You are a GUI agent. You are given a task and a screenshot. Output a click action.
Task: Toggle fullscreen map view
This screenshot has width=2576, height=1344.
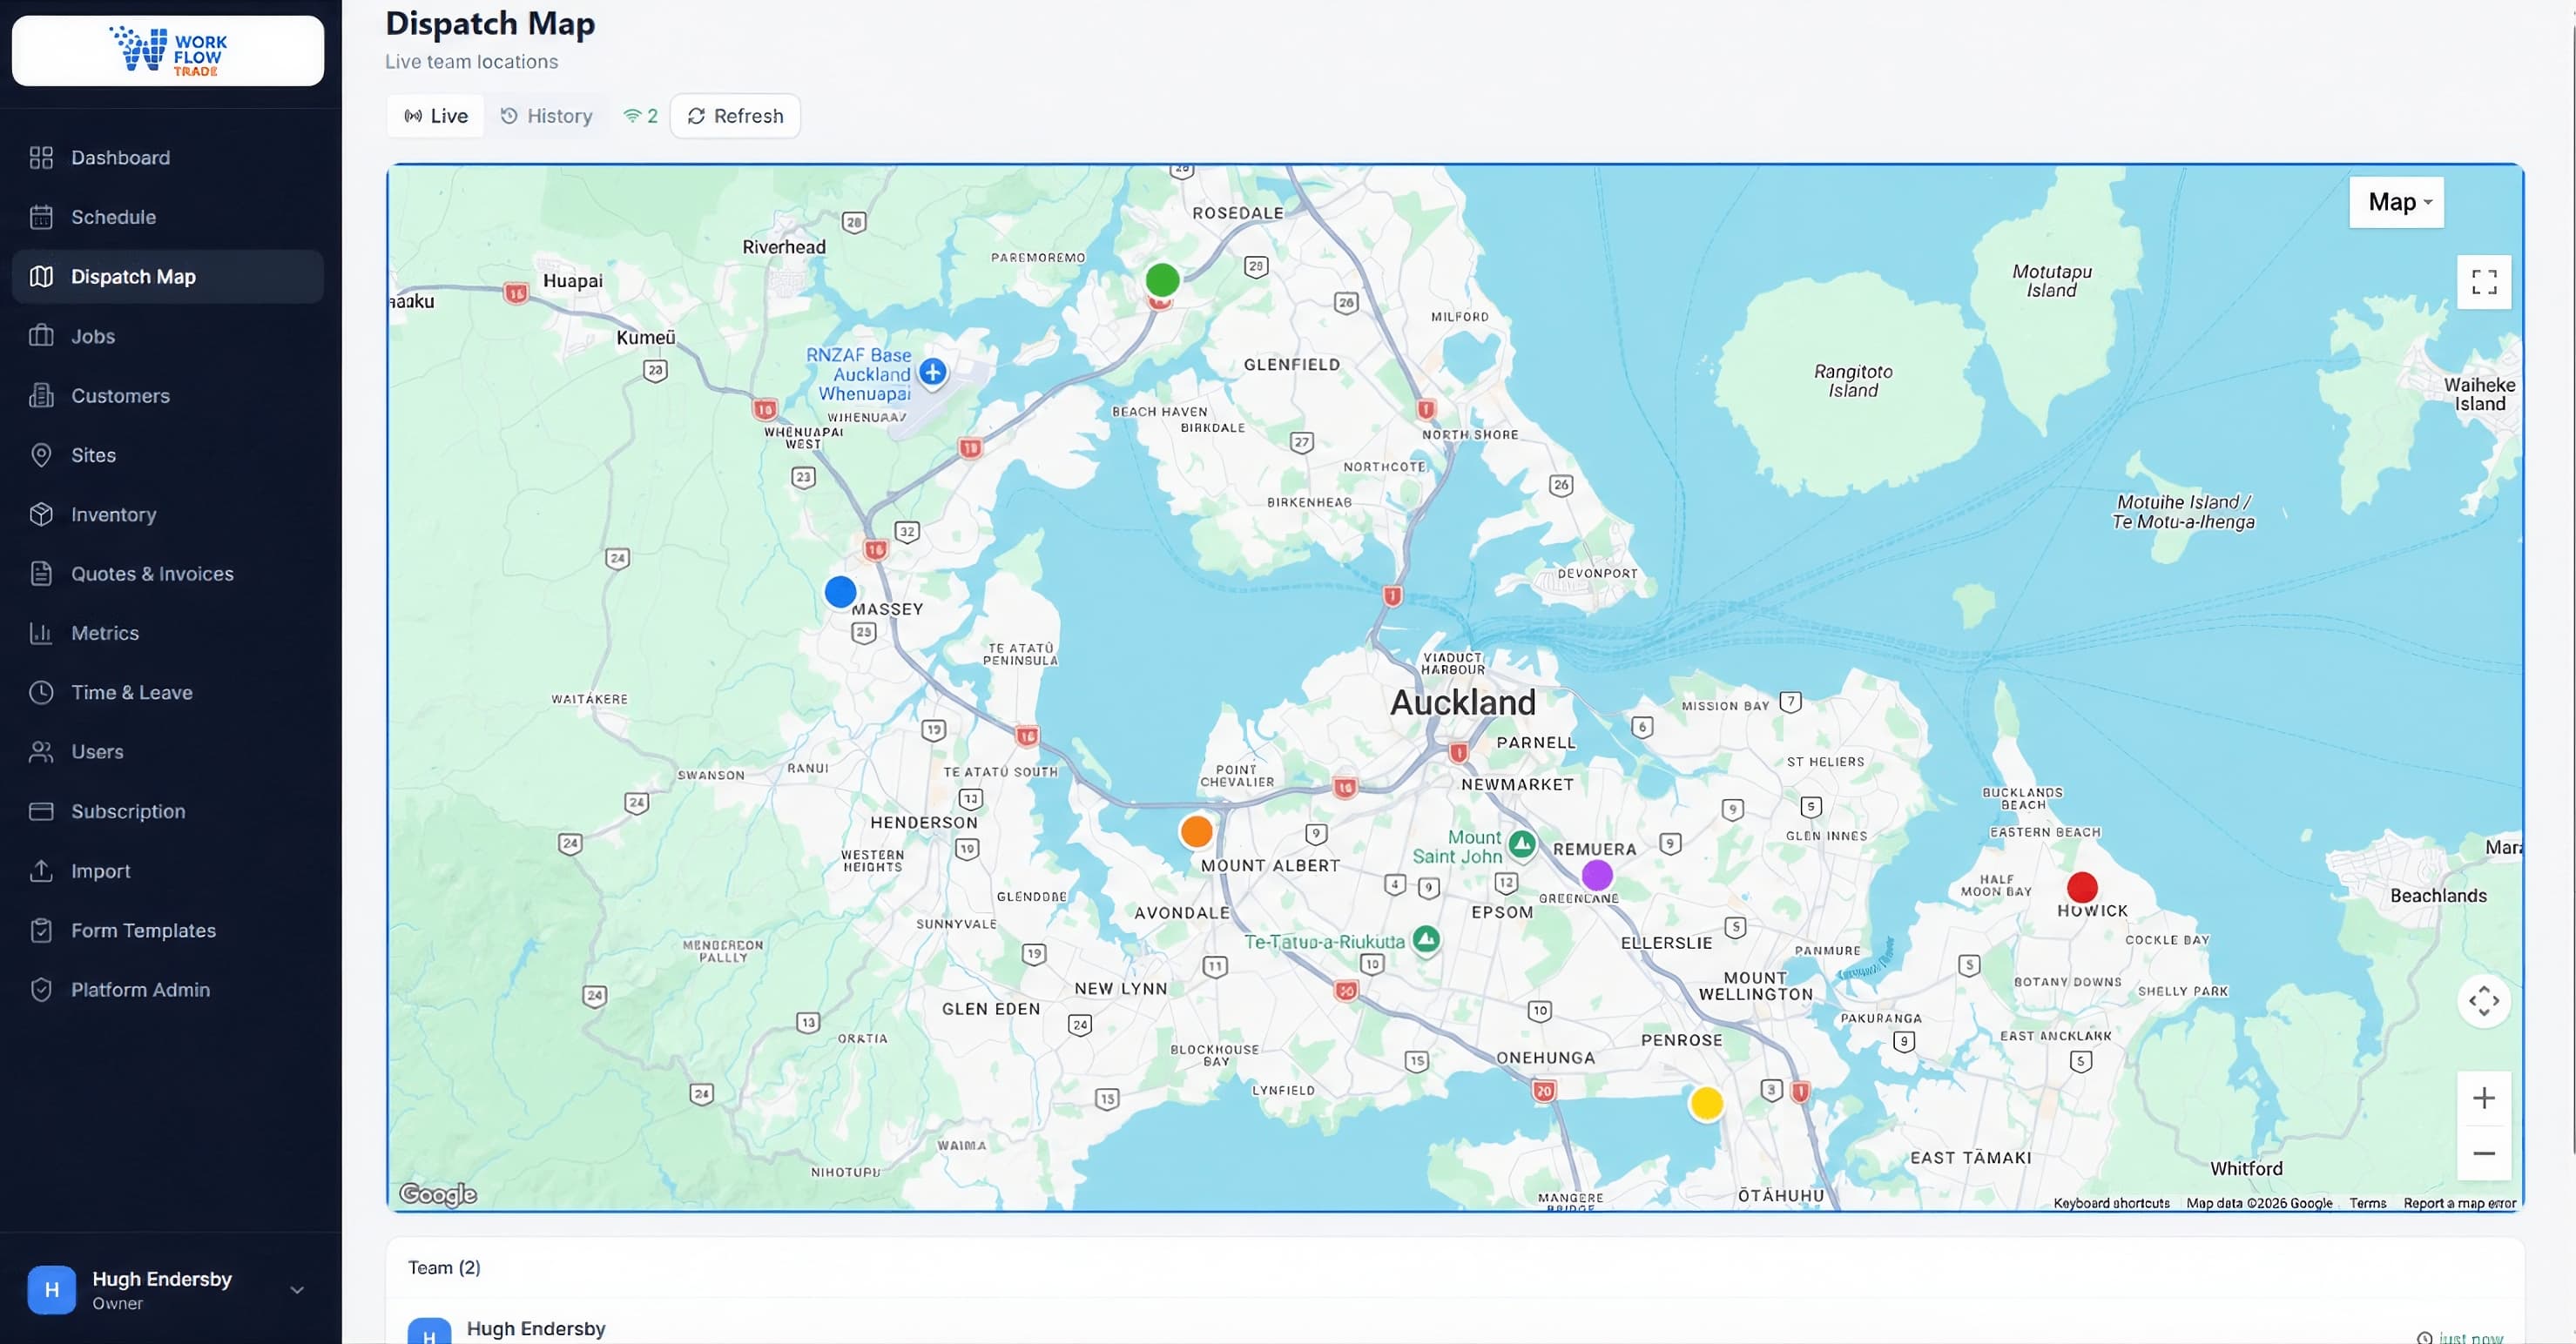point(2484,282)
